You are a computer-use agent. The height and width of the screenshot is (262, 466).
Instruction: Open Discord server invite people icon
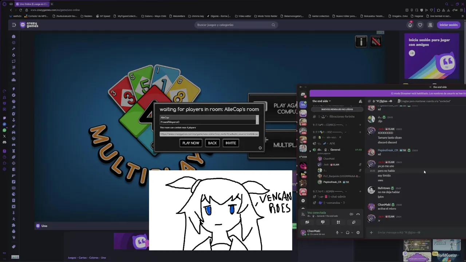click(360, 101)
